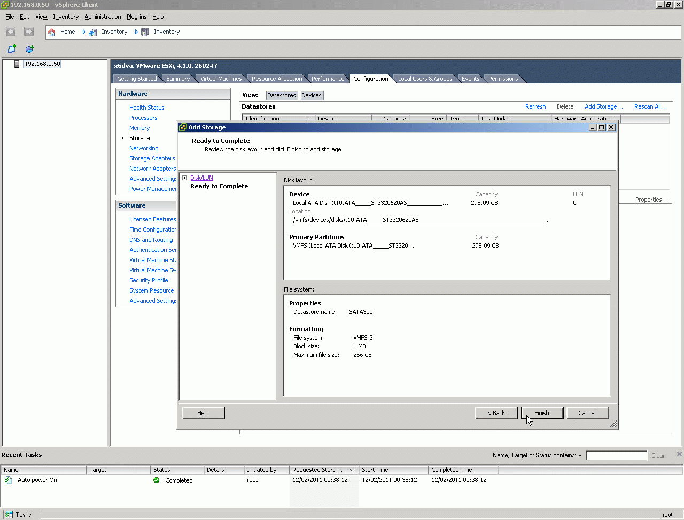Expand the Disk/LUN step in the wizard
Viewport: 684px width, 520px height.
184,178
